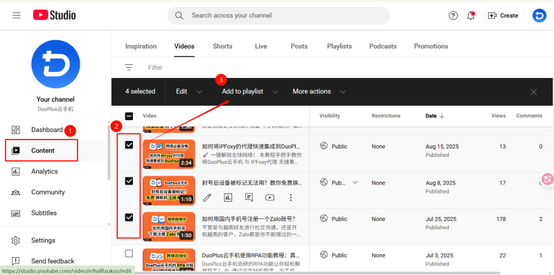
Task: Open the video comments icon
Action: tap(249, 198)
